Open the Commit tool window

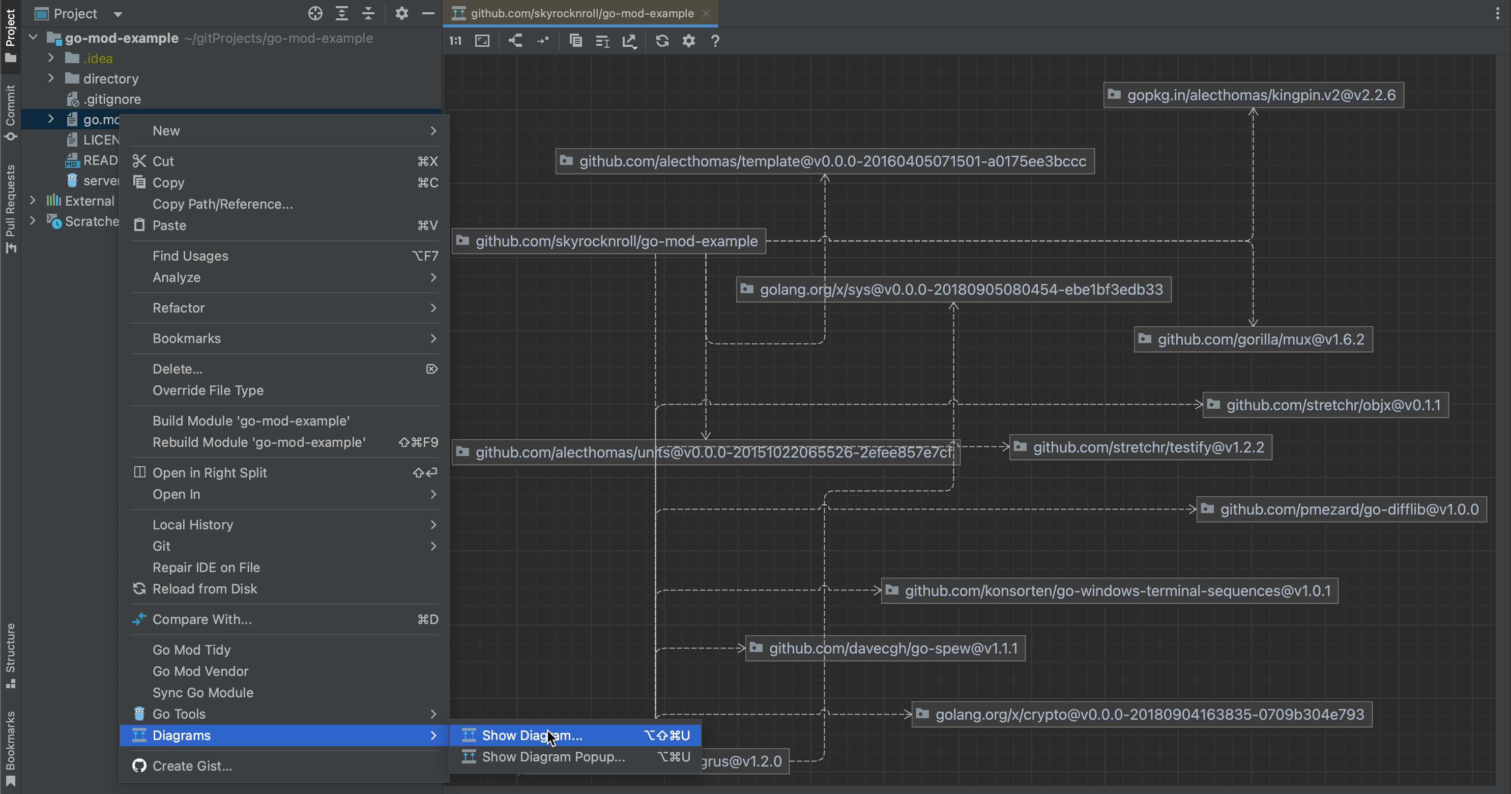click(10, 111)
